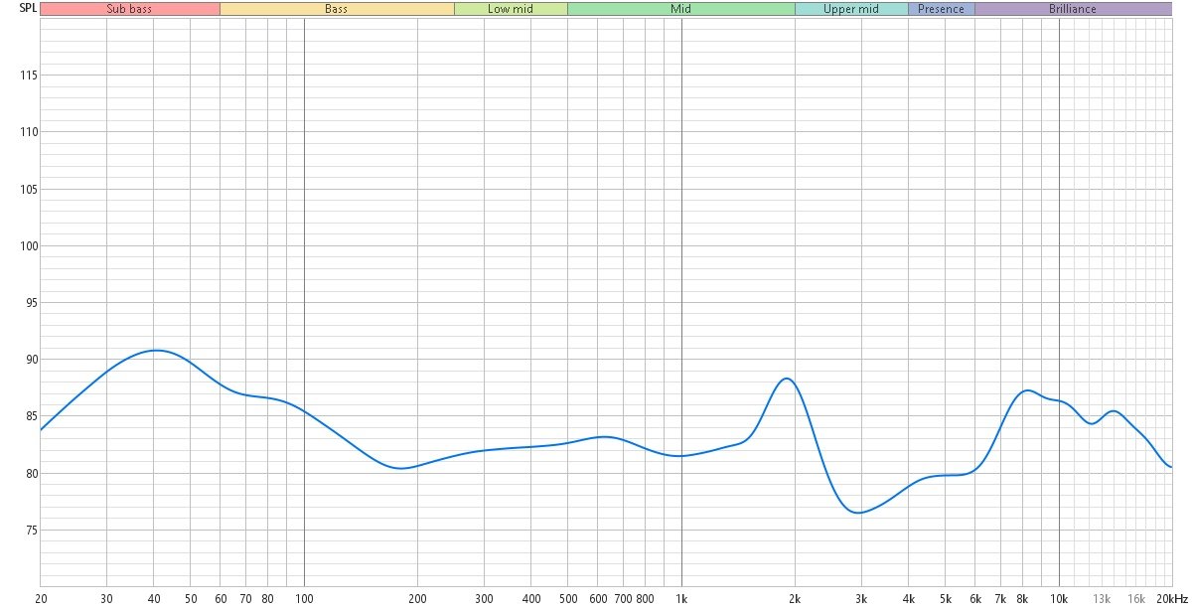The width and height of the screenshot is (1192, 611).
Task: Click the 50 Hz frequency tick label
Action: (x=191, y=599)
